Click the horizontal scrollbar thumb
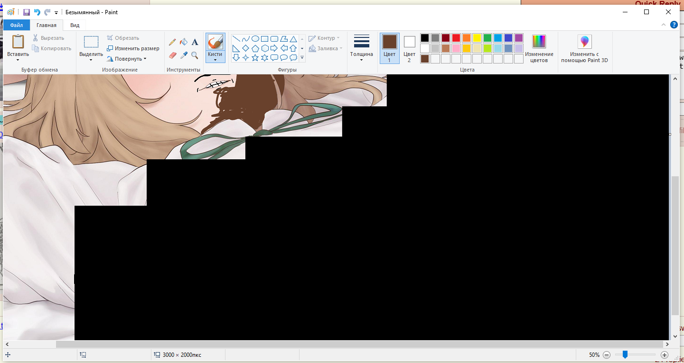The image size is (684, 363). (x=359, y=345)
